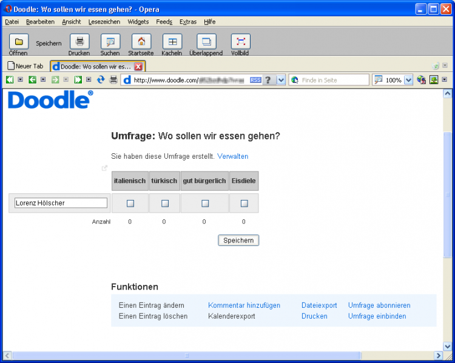Open the dropdown at far right of address toolbar
The image size is (455, 363).
tap(445, 79)
